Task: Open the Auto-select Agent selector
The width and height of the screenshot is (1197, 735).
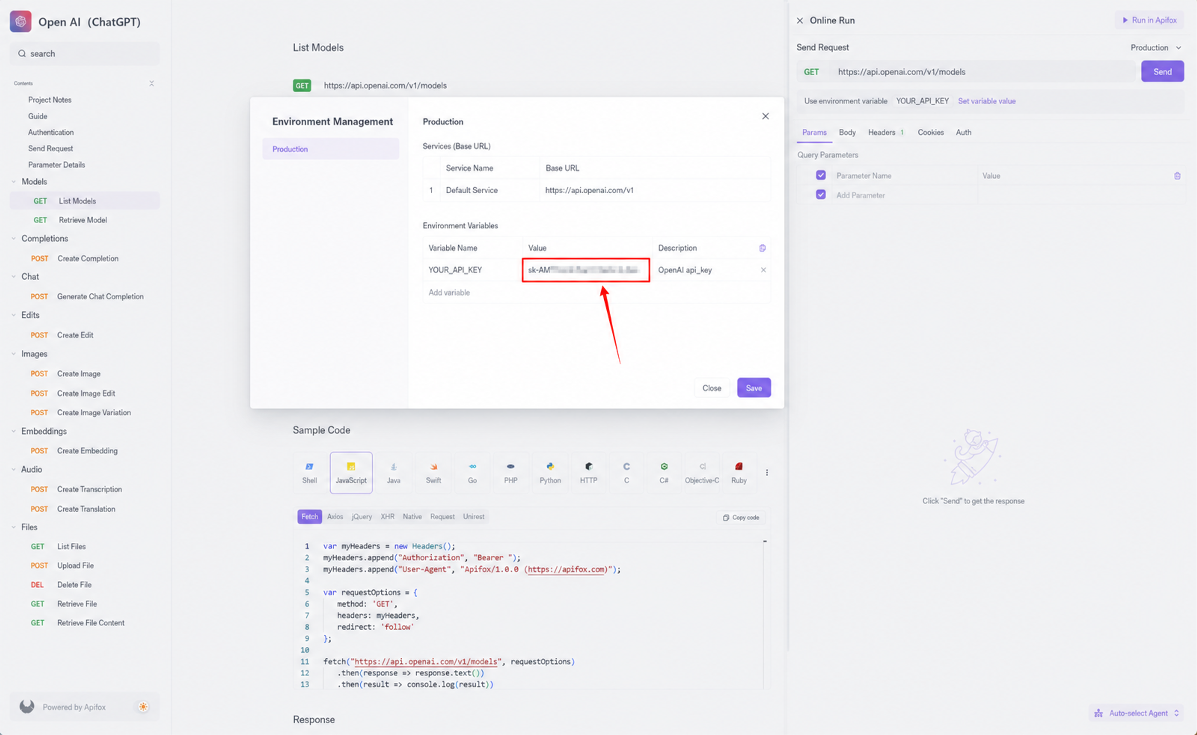Action: (x=1136, y=713)
